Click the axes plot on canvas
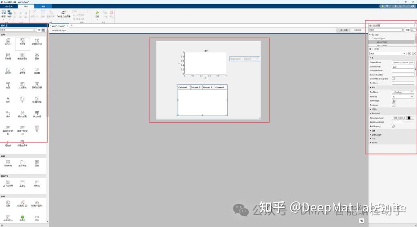 click(x=205, y=63)
